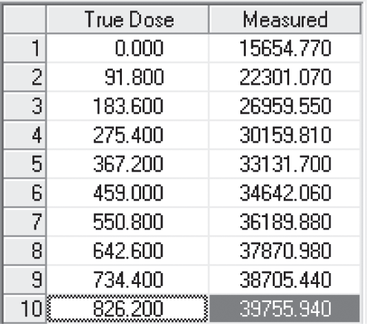Image resolution: width=367 pixels, height=324 pixels.
Task: Select Measured cell 22301.070
Action: click(x=284, y=77)
